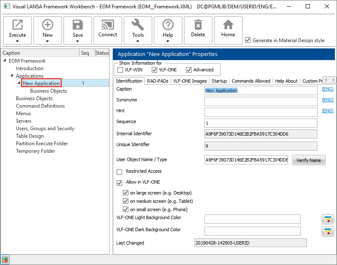Open the Tools wrench icon
The height and width of the screenshot is (265, 337).
coord(138,25)
